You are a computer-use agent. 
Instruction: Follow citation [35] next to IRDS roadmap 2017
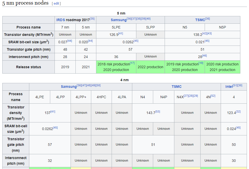92,19
